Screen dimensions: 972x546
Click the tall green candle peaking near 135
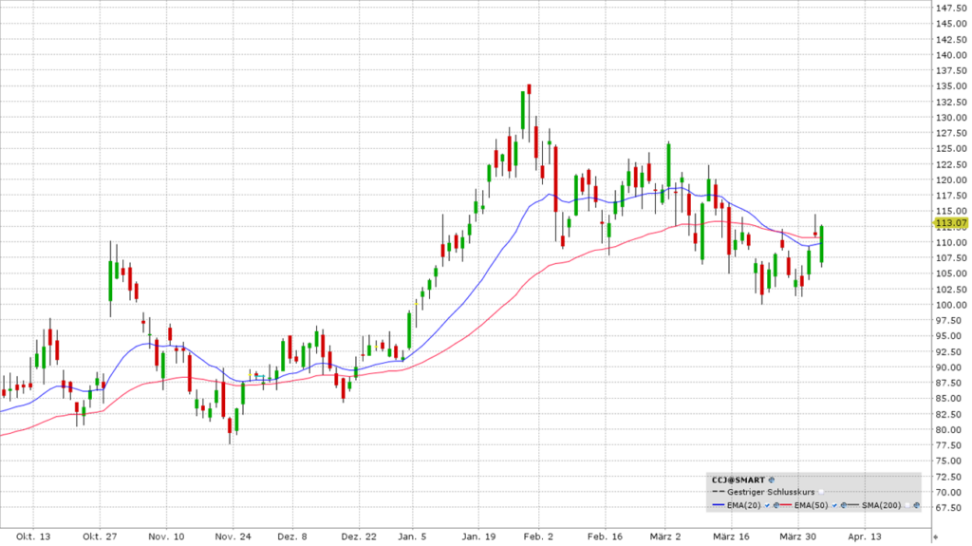[523, 110]
